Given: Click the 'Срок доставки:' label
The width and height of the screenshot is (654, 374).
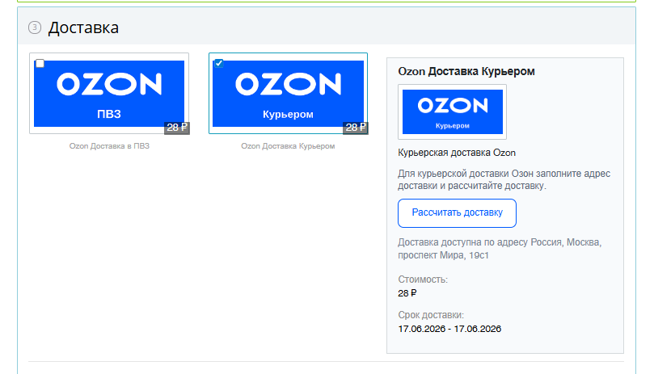Looking at the screenshot, I should click(431, 315).
